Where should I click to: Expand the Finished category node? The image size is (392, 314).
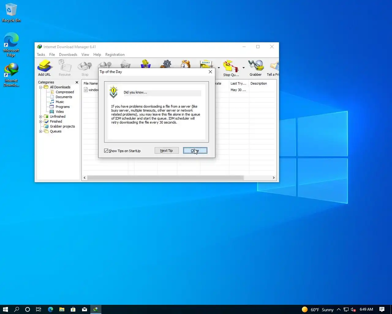coord(40,121)
